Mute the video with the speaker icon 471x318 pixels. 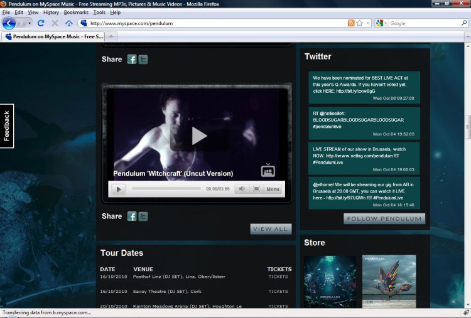coord(242,189)
